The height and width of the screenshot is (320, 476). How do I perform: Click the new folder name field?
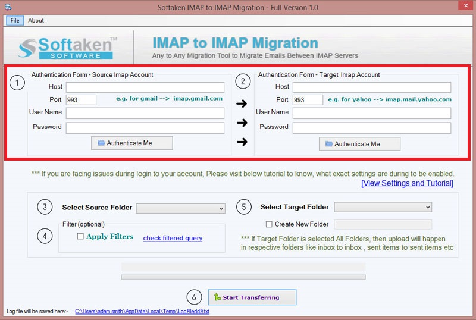tap(383, 224)
